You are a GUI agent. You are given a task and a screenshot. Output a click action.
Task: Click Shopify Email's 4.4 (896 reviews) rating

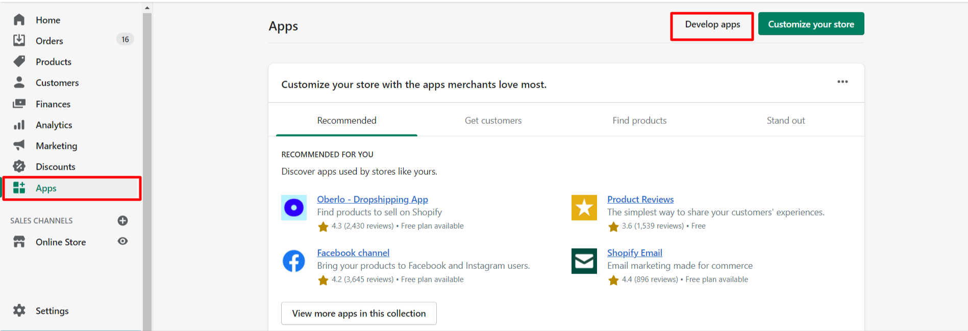(650, 280)
